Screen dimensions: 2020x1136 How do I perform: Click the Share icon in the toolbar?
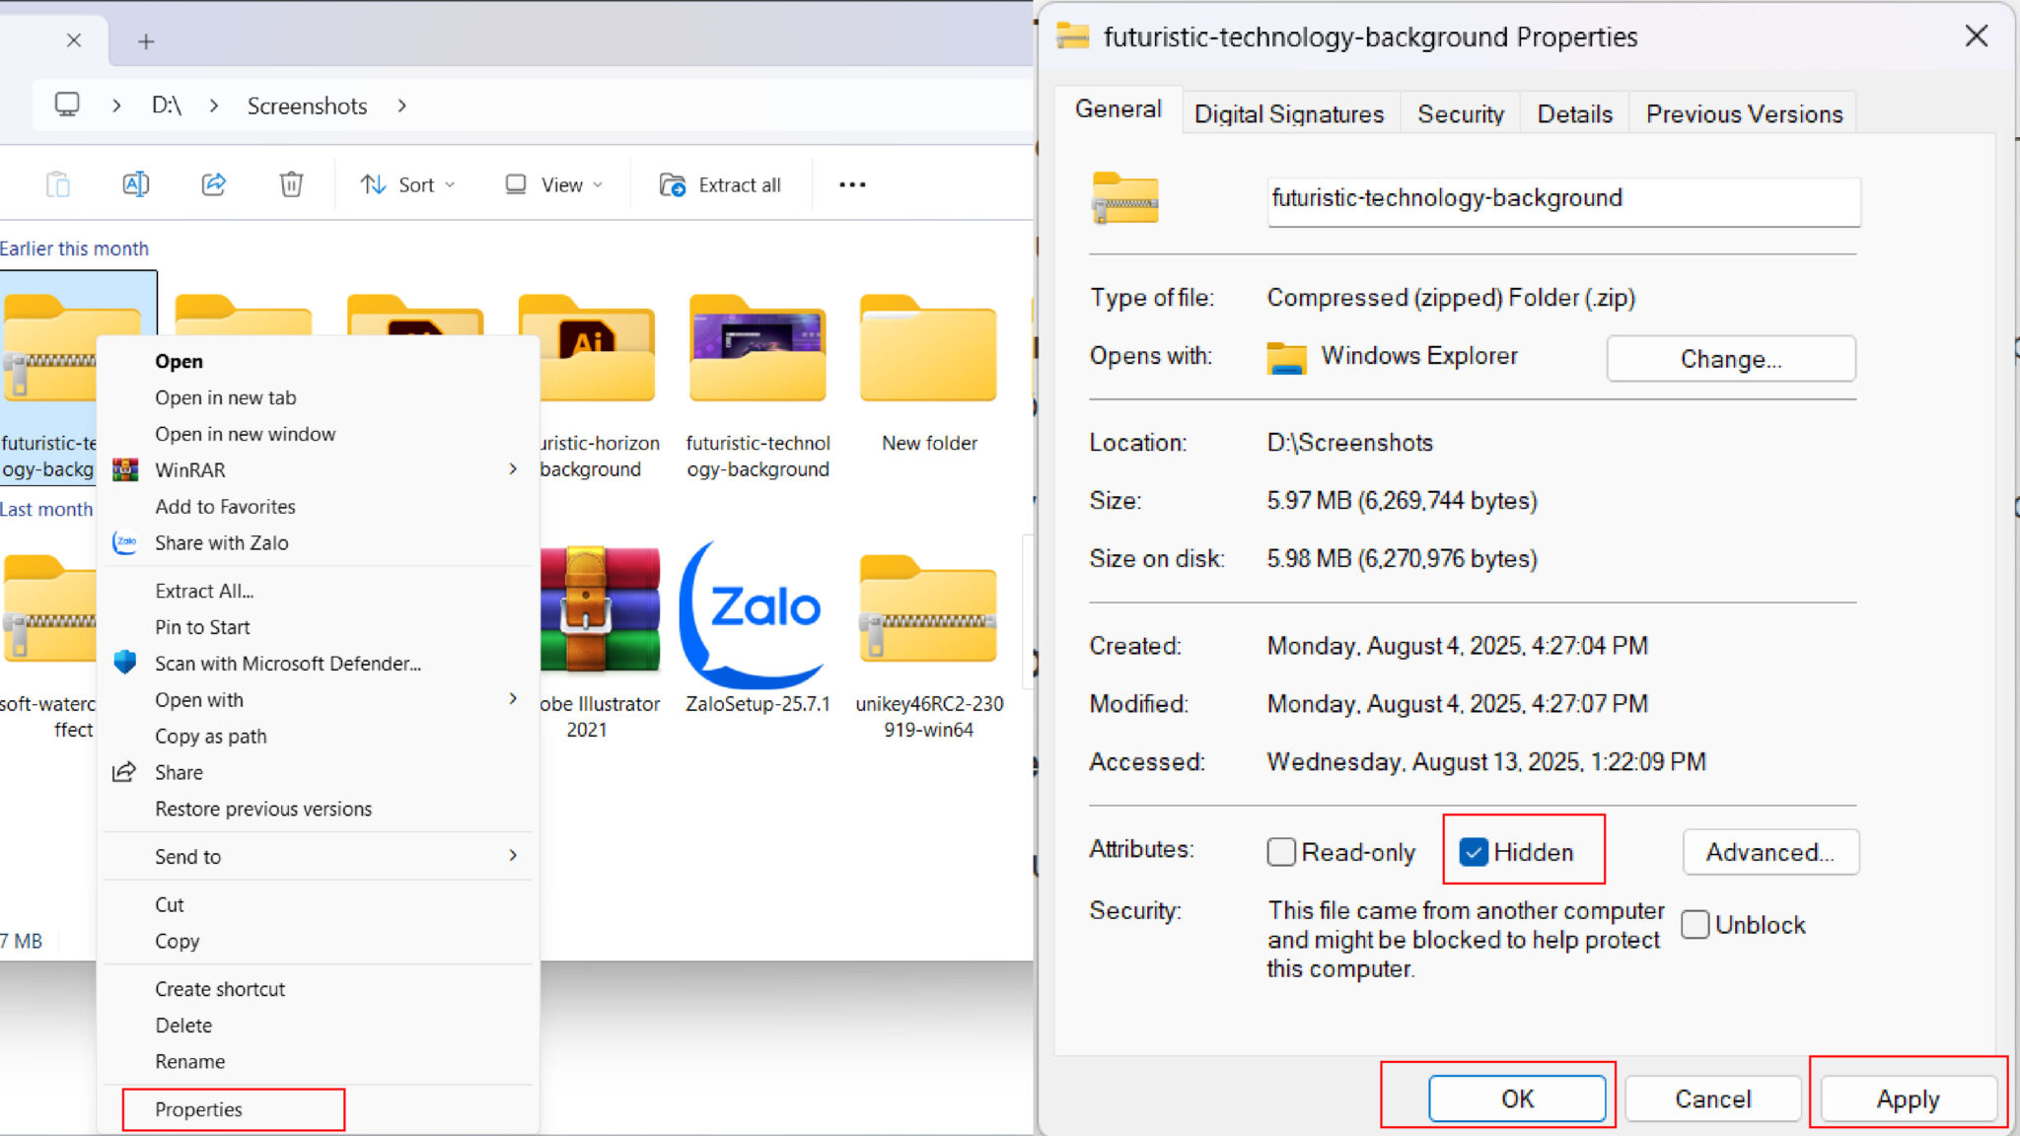[213, 184]
